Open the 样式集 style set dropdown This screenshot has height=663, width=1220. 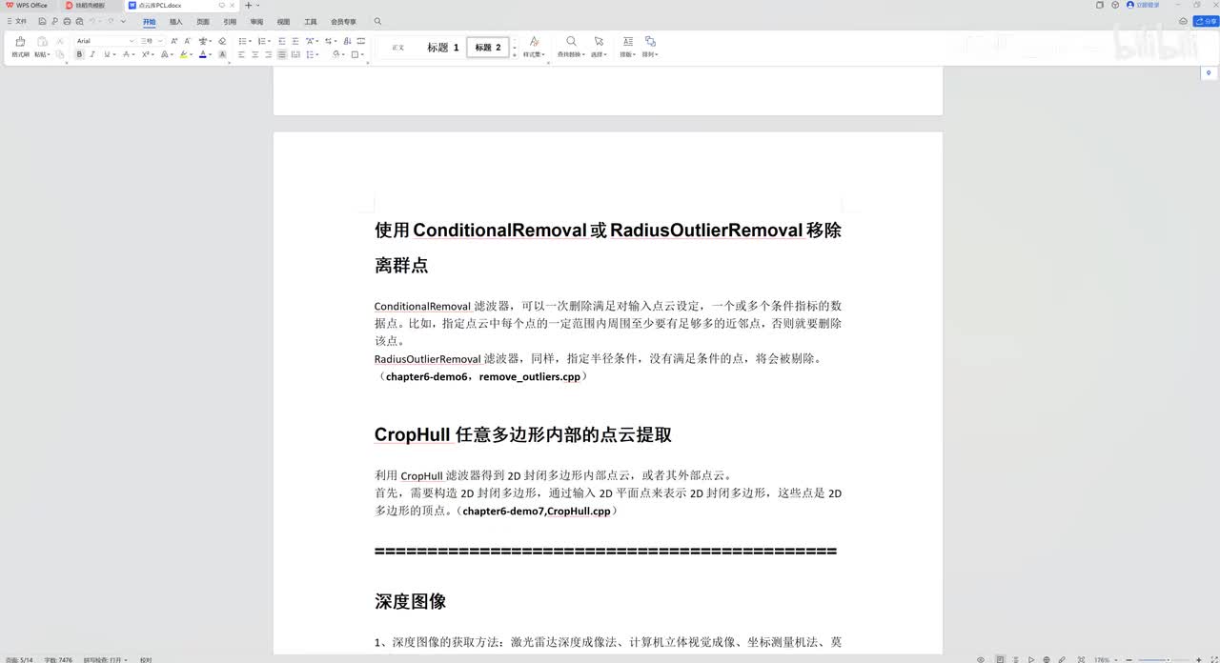coord(534,54)
